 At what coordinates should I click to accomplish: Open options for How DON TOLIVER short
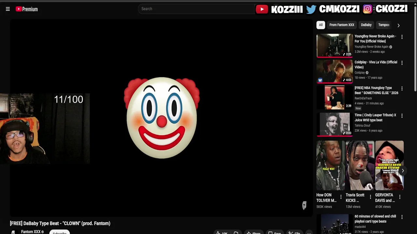pos(341,197)
